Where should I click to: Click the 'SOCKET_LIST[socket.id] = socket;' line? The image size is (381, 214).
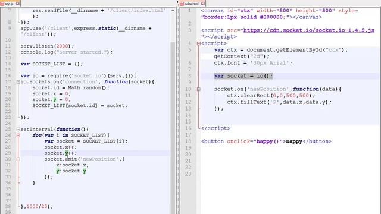[x=80, y=106]
